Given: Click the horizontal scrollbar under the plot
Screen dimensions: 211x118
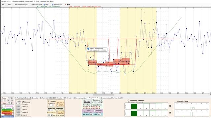Looking at the screenshot, I should (x=104, y=95).
